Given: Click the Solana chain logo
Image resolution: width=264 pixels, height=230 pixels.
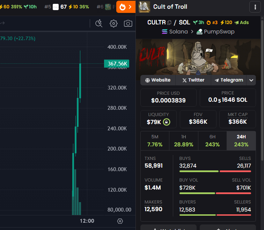Looking at the screenshot, I should click(164, 32).
